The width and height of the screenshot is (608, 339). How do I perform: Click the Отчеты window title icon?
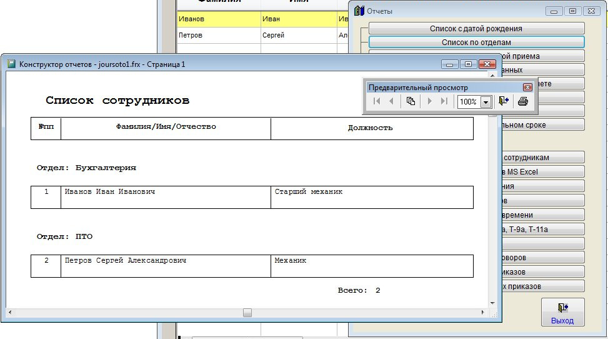point(359,11)
